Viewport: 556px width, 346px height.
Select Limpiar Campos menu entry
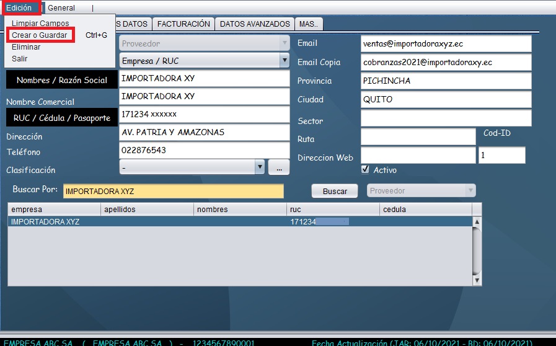(40, 24)
